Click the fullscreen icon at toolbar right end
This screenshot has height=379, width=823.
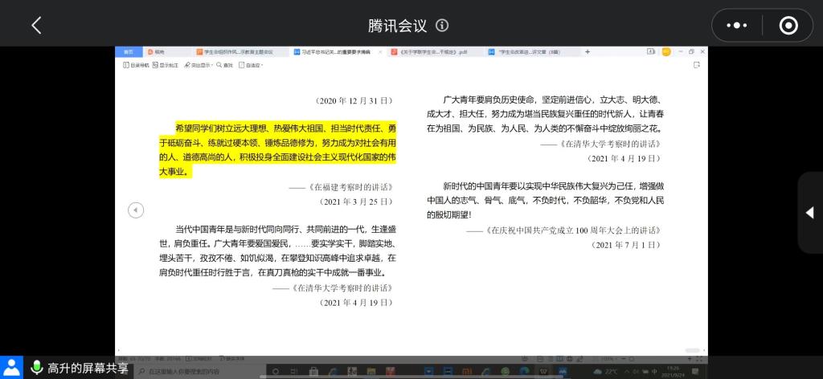pos(696,64)
